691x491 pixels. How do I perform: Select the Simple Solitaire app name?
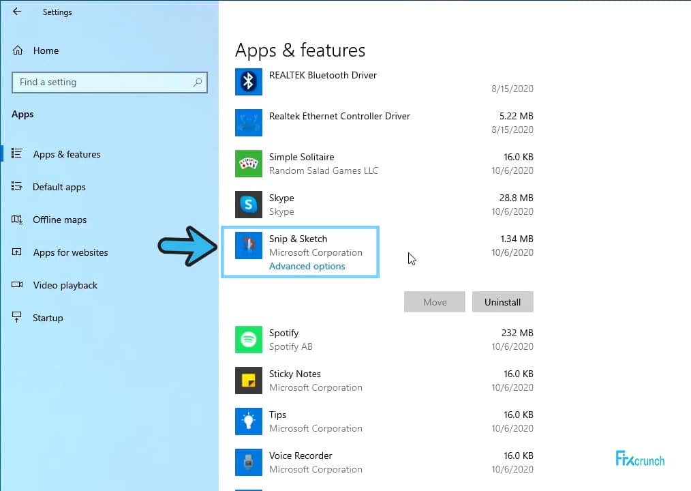pyautogui.click(x=301, y=157)
